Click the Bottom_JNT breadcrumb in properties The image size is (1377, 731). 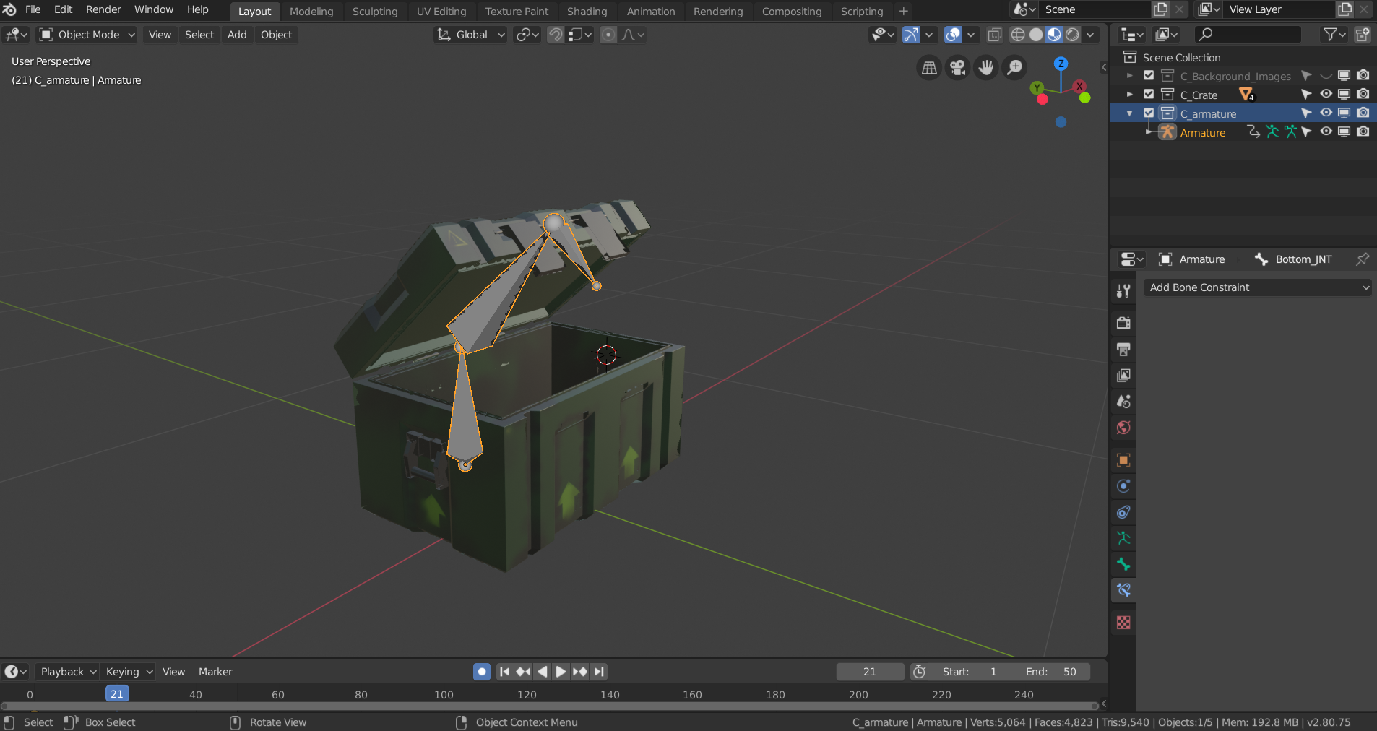[1303, 259]
